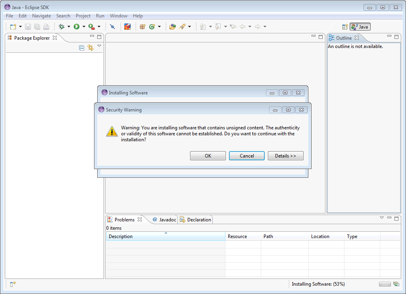
Task: Collapse All in Package Explorer
Action: tap(82, 48)
